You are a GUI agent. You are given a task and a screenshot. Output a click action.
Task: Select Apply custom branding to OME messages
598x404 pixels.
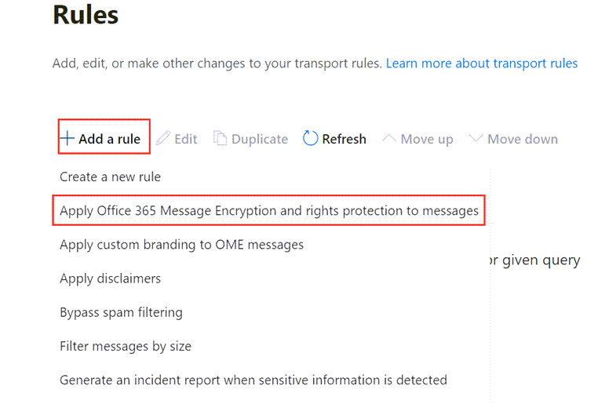point(181,245)
